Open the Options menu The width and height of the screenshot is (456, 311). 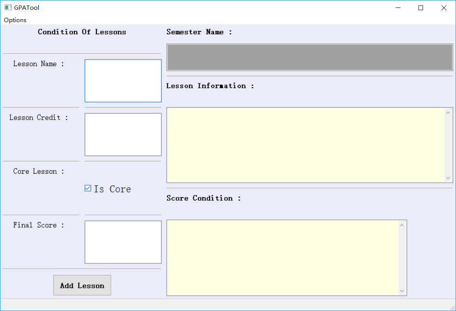click(15, 20)
